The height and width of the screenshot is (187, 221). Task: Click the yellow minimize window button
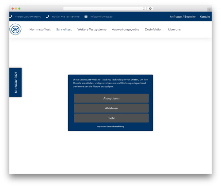[16, 8]
